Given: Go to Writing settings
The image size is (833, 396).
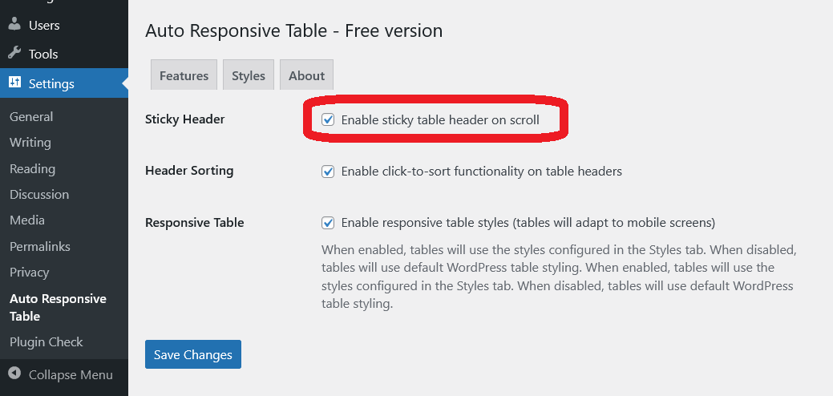Looking at the screenshot, I should click(x=30, y=143).
